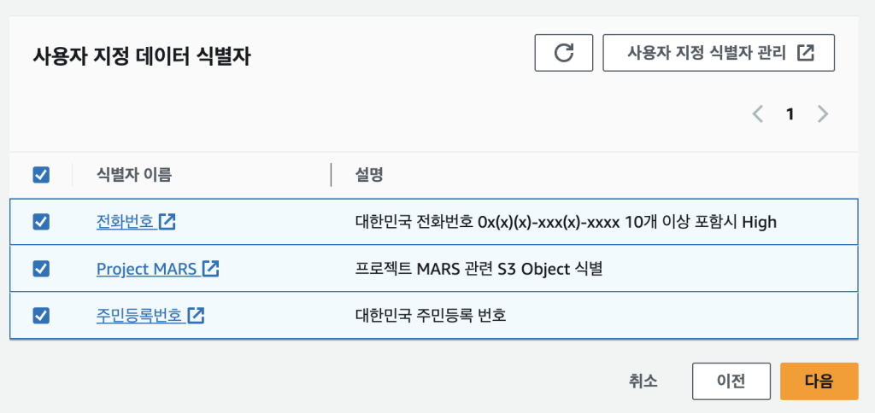Open the 전화번호 identifier link

click(125, 222)
